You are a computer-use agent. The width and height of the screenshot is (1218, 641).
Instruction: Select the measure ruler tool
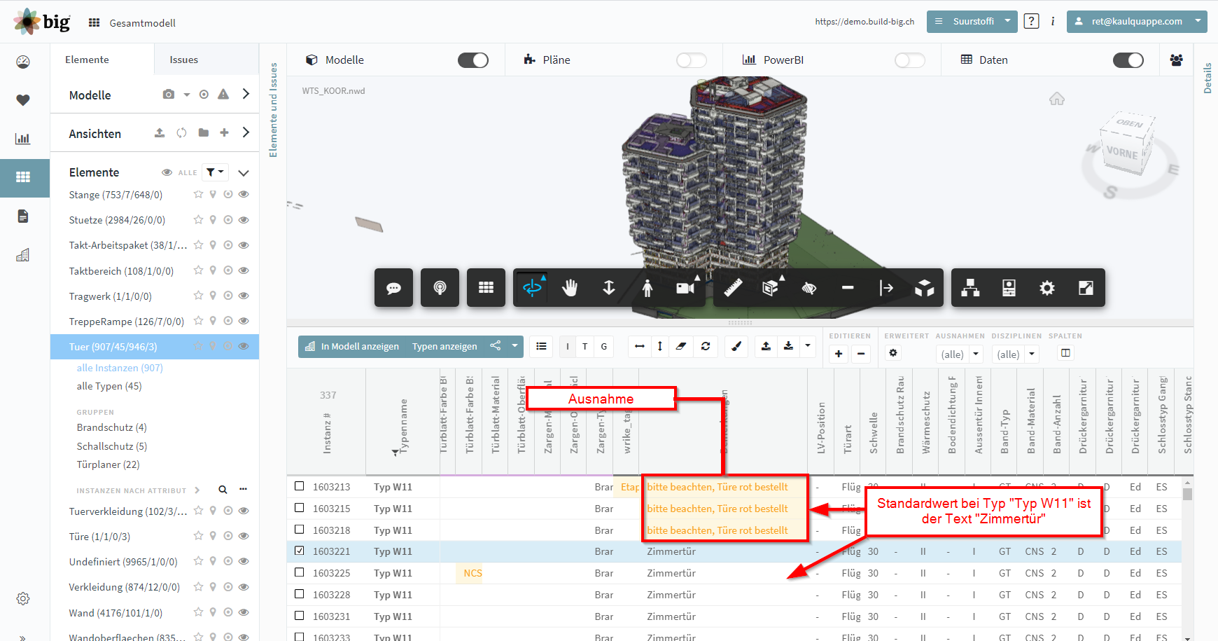click(x=732, y=288)
